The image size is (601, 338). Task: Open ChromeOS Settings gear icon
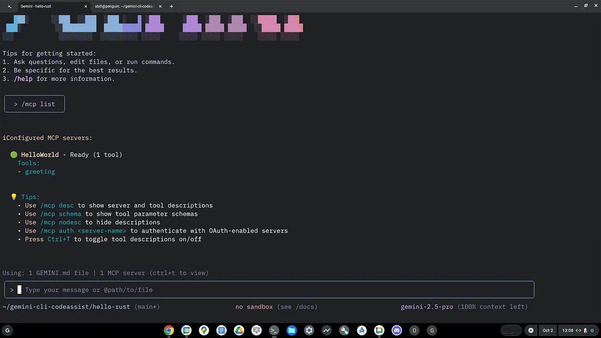[x=309, y=330]
